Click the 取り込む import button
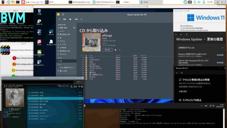This screenshot has width=227, height=128. point(107,50)
